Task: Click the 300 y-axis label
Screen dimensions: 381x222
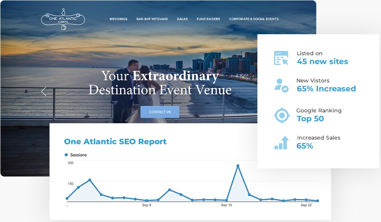Action: (71, 163)
